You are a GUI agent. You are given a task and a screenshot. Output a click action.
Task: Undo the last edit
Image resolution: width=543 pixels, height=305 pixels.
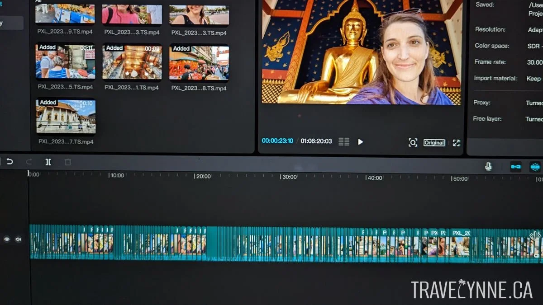(x=10, y=162)
